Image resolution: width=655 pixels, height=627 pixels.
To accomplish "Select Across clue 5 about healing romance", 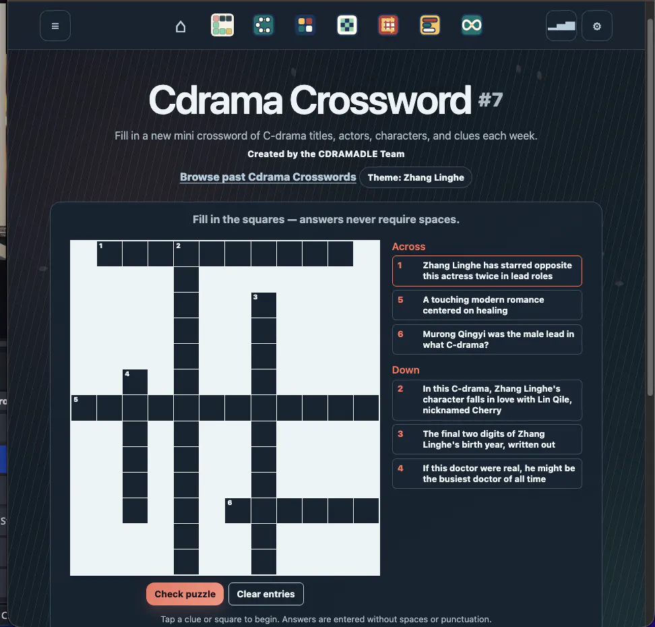I will point(487,305).
